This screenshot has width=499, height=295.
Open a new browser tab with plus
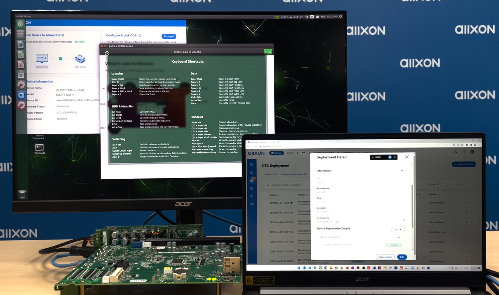[x=278, y=142]
